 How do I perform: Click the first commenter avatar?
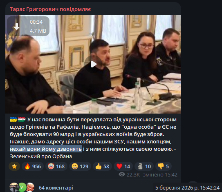click(14, 188)
